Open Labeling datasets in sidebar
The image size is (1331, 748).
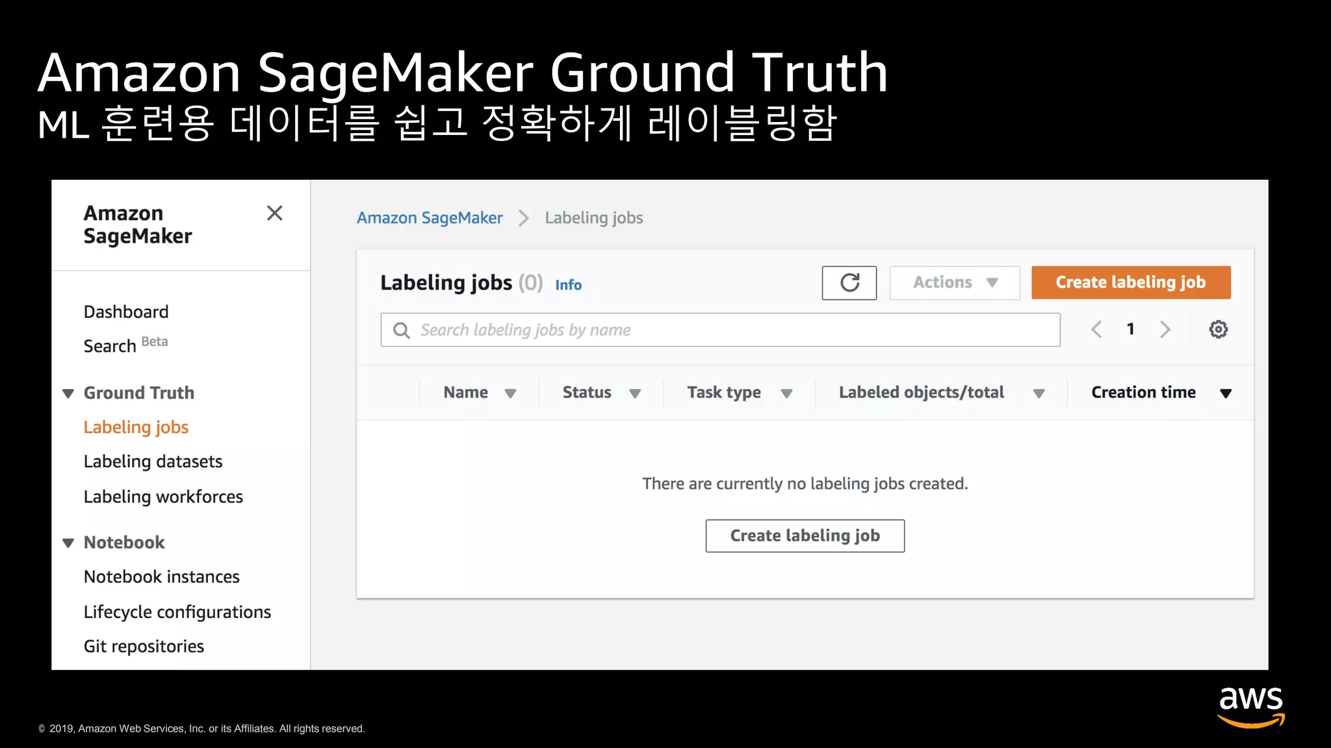[153, 462]
